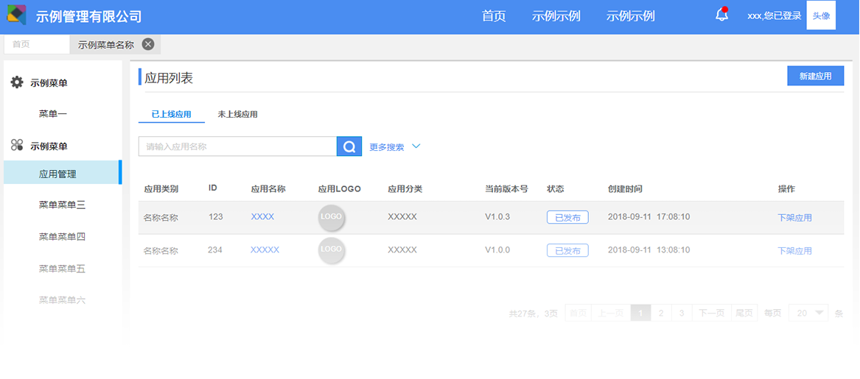Select 应用管理 in the sidebar
The width and height of the screenshot is (860, 379).
click(57, 174)
